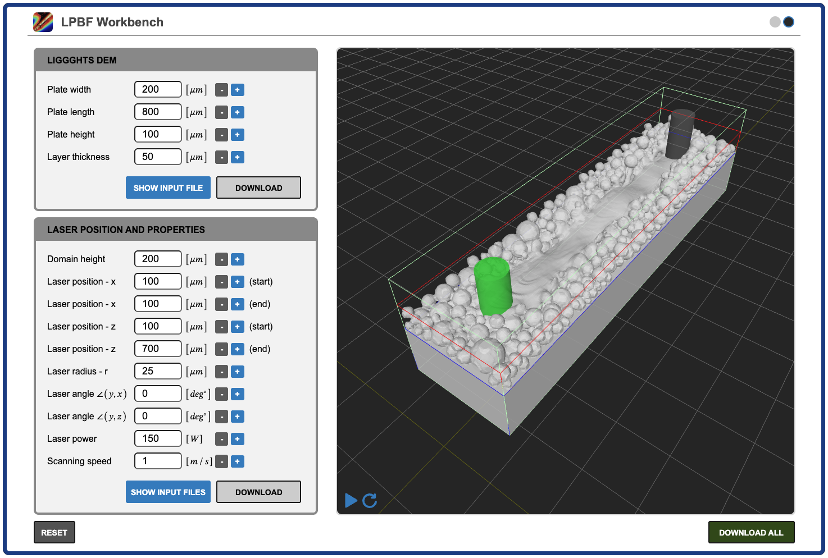
Task: Decrease Laser position z start
Action: [222, 327]
